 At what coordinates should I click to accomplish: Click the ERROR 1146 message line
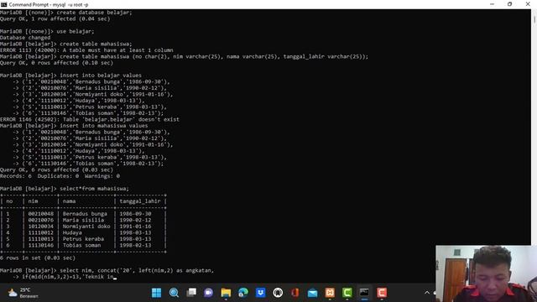click(90, 119)
